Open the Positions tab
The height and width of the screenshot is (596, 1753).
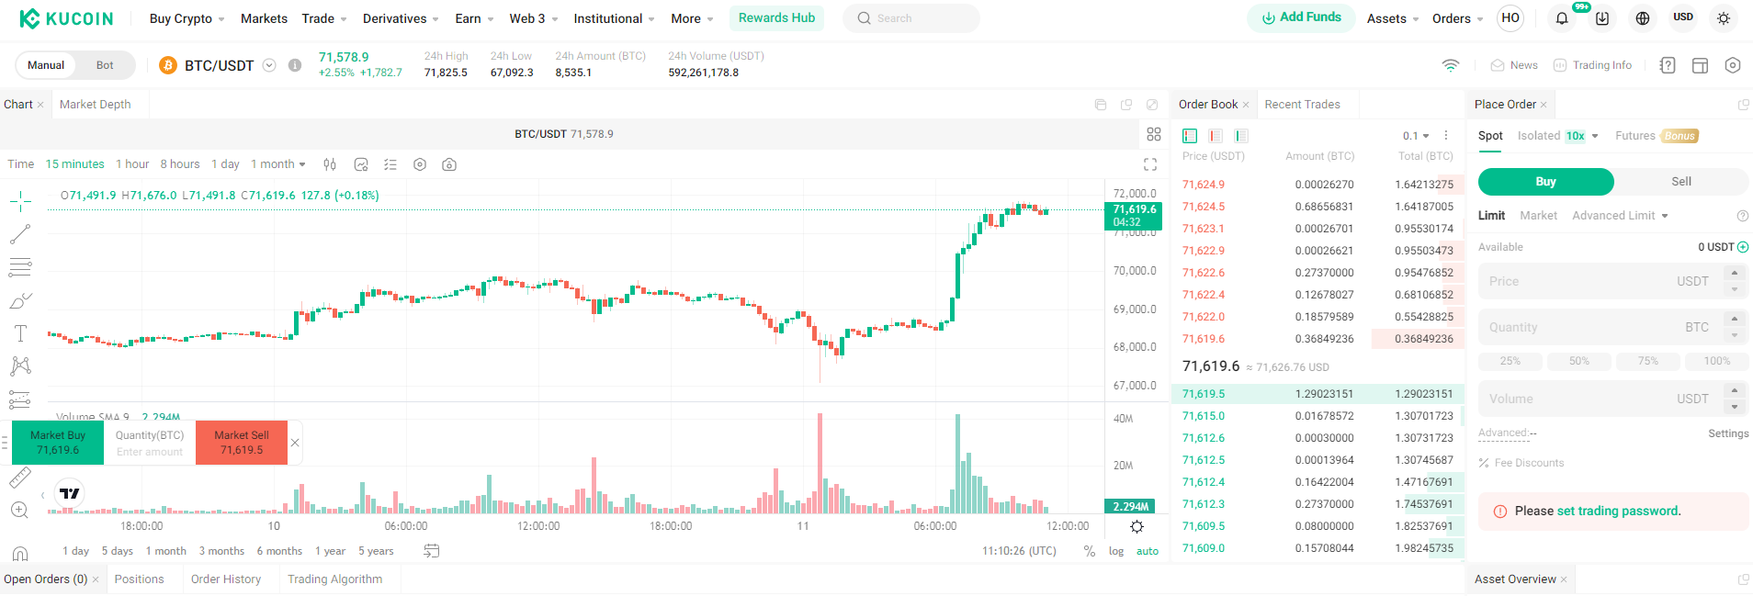pyautogui.click(x=139, y=579)
